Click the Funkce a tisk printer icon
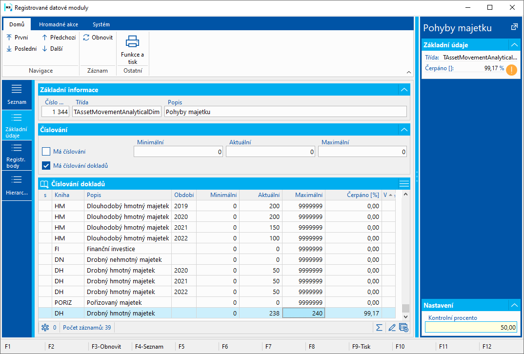Screen dimensions: 524x354 point(132,41)
